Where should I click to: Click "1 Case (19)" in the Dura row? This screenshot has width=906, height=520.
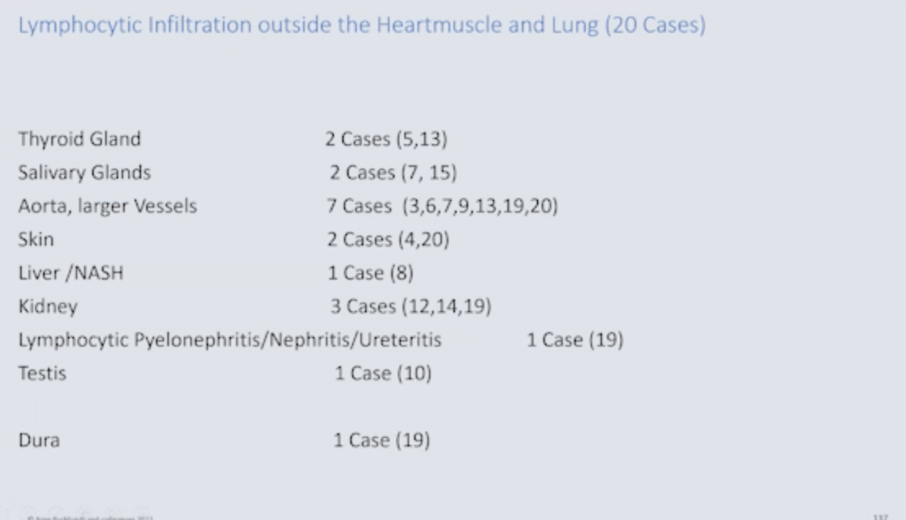pyautogui.click(x=382, y=440)
